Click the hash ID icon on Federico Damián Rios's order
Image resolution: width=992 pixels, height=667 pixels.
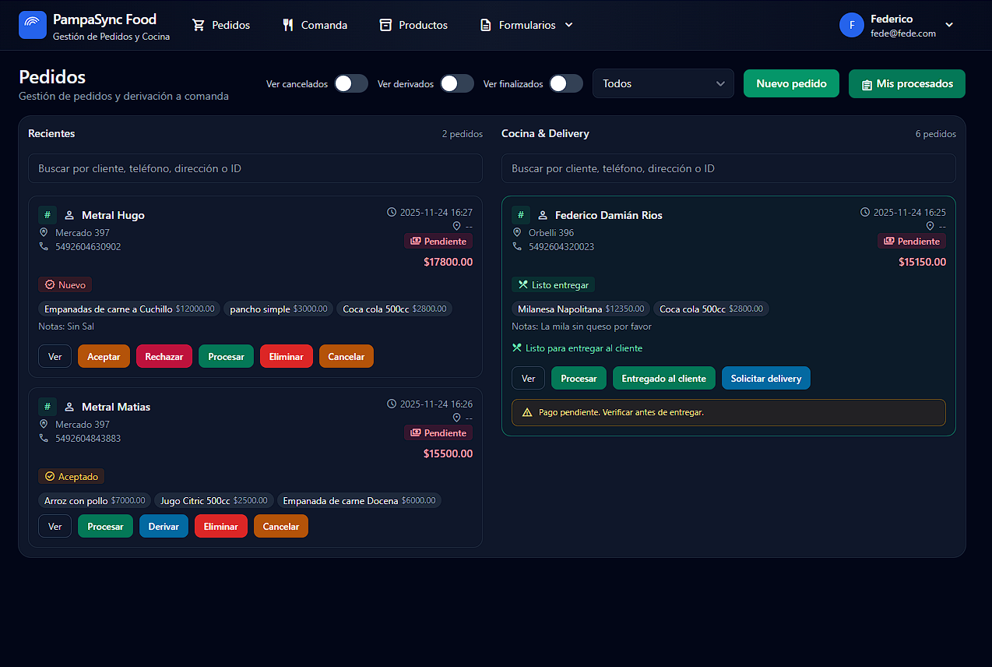click(521, 215)
